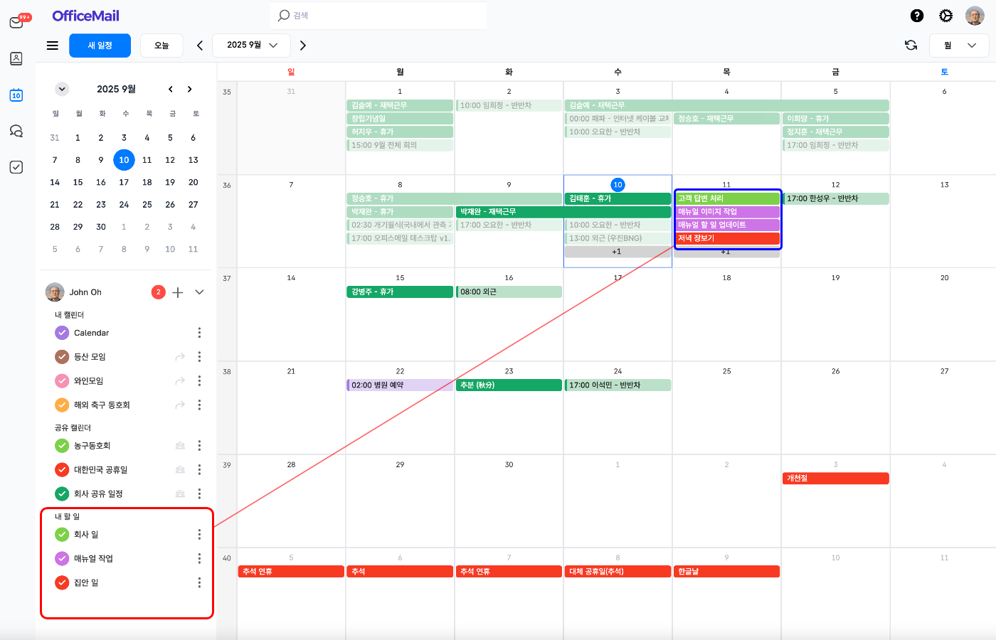Click the 오늘 button
Image resolution: width=996 pixels, height=640 pixels.
(161, 46)
